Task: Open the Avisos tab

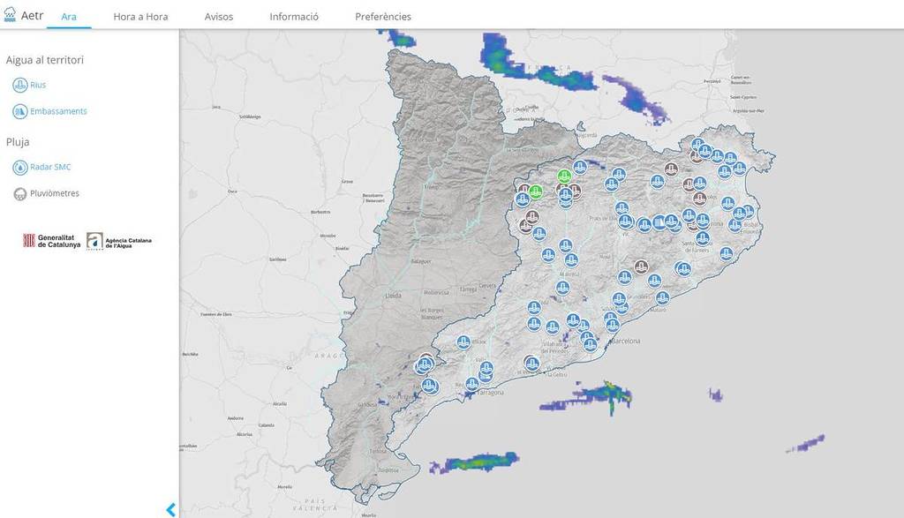Action: point(217,16)
